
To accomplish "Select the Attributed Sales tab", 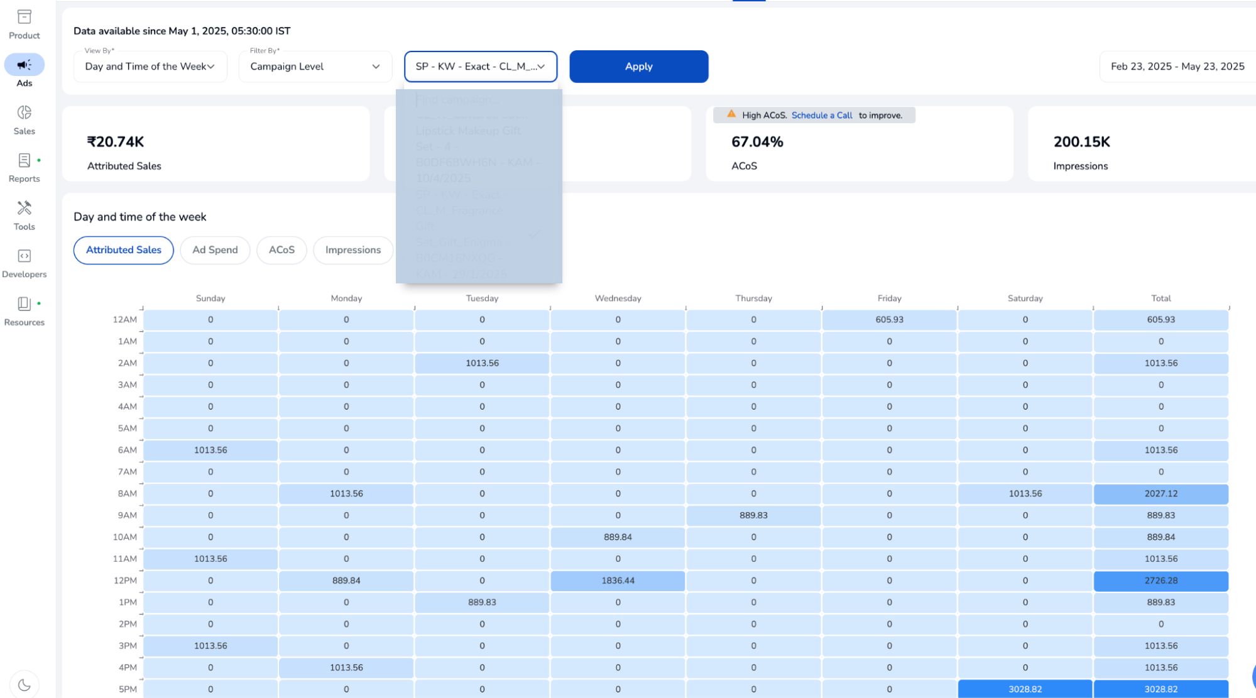I will tap(124, 250).
